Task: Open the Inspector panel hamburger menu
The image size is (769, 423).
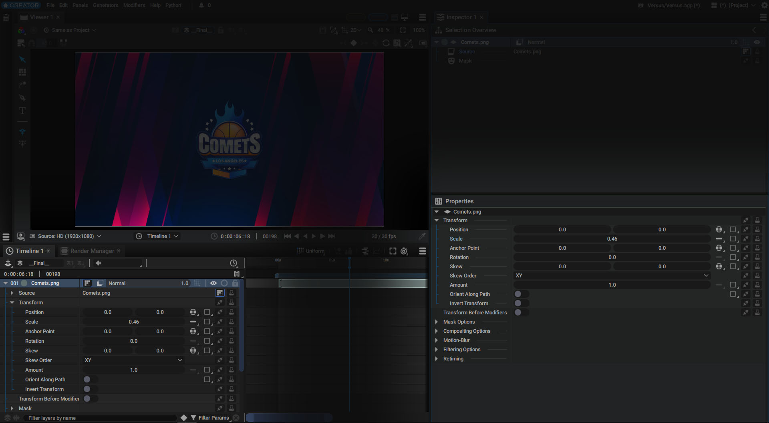Action: (x=763, y=17)
